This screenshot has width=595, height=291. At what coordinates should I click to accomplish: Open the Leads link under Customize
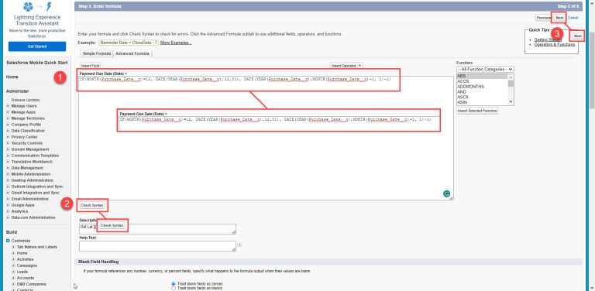[x=22, y=272]
